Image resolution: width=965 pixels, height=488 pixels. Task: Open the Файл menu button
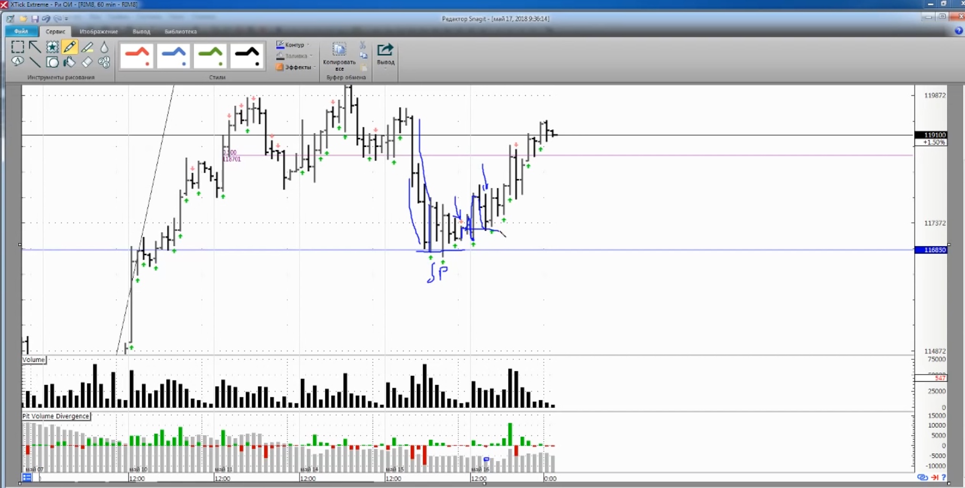point(21,31)
